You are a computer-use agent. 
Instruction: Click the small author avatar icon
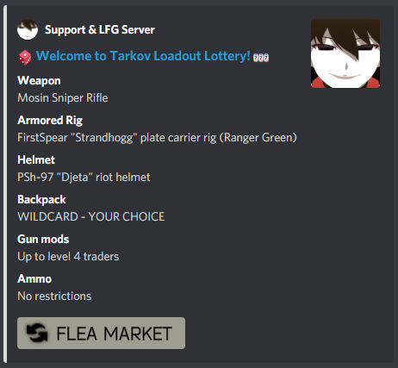(28, 29)
